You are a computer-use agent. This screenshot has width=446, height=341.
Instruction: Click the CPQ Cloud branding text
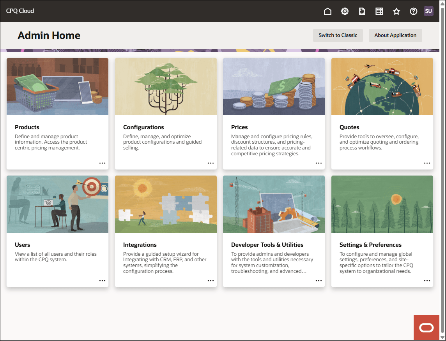click(20, 11)
